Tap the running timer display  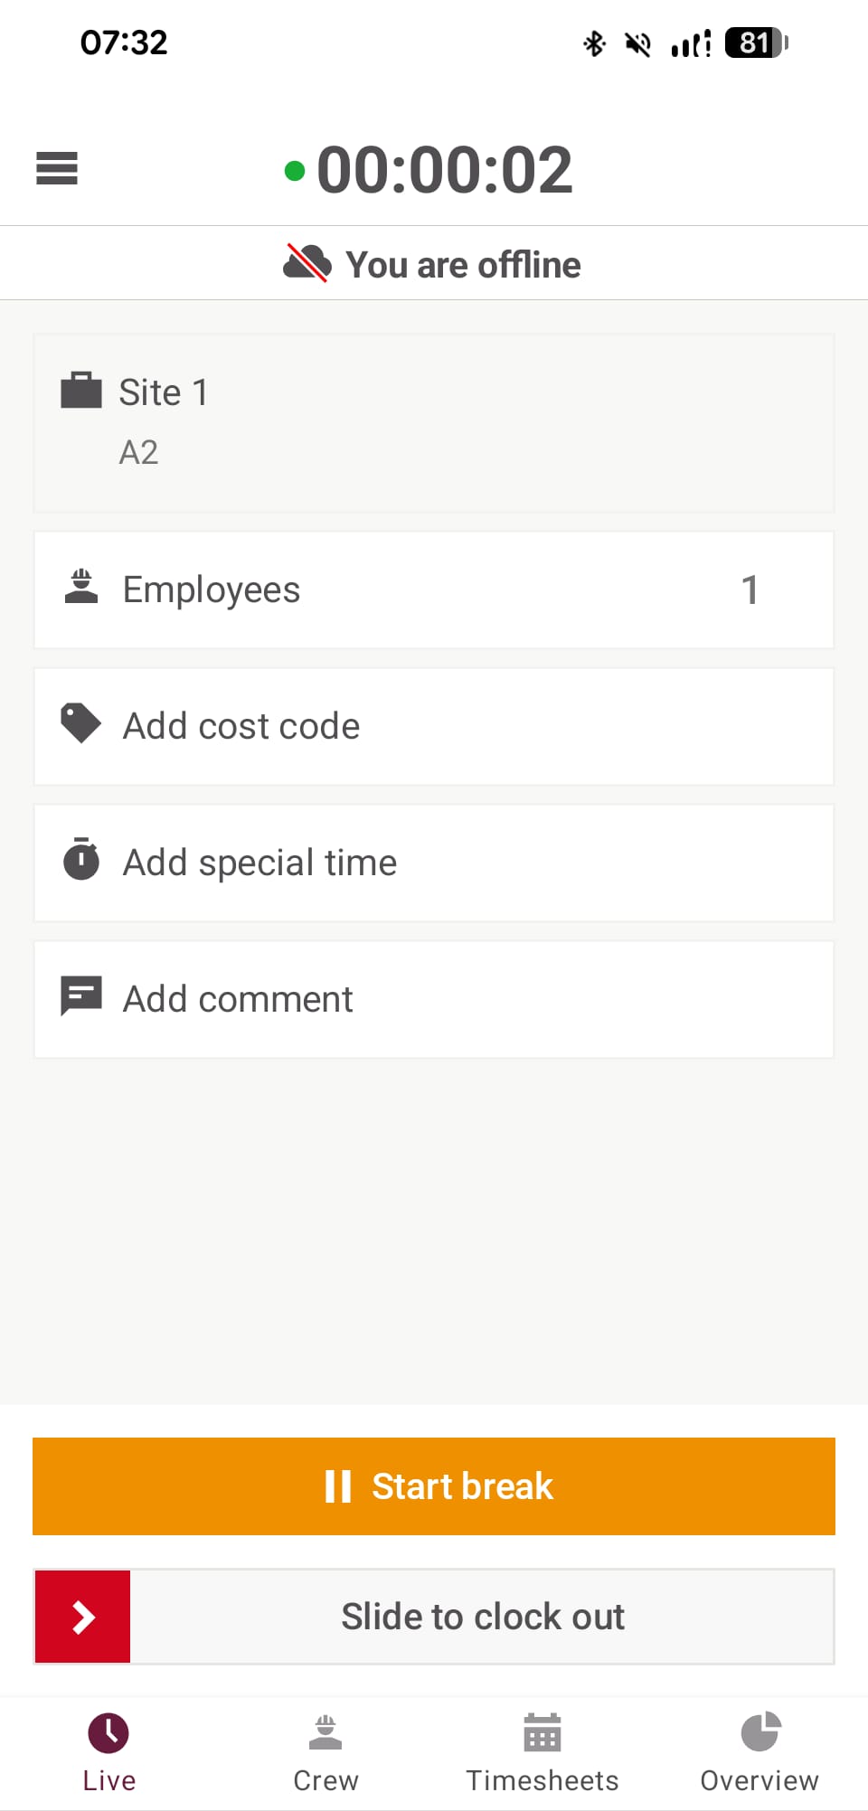pos(444,170)
